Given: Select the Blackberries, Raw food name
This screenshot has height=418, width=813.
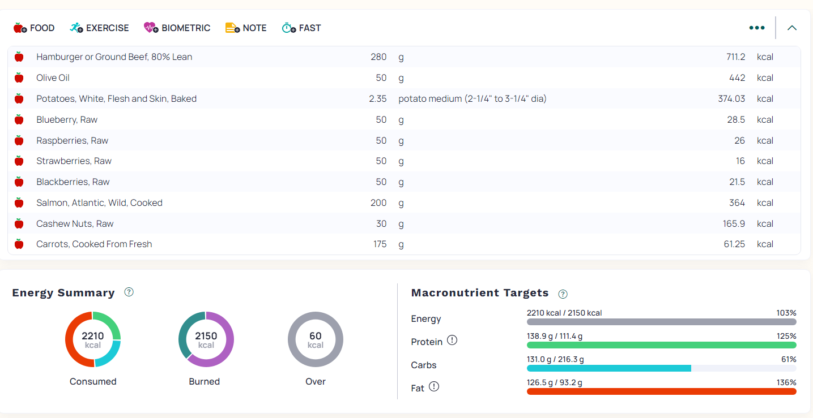Looking at the screenshot, I should (73, 182).
